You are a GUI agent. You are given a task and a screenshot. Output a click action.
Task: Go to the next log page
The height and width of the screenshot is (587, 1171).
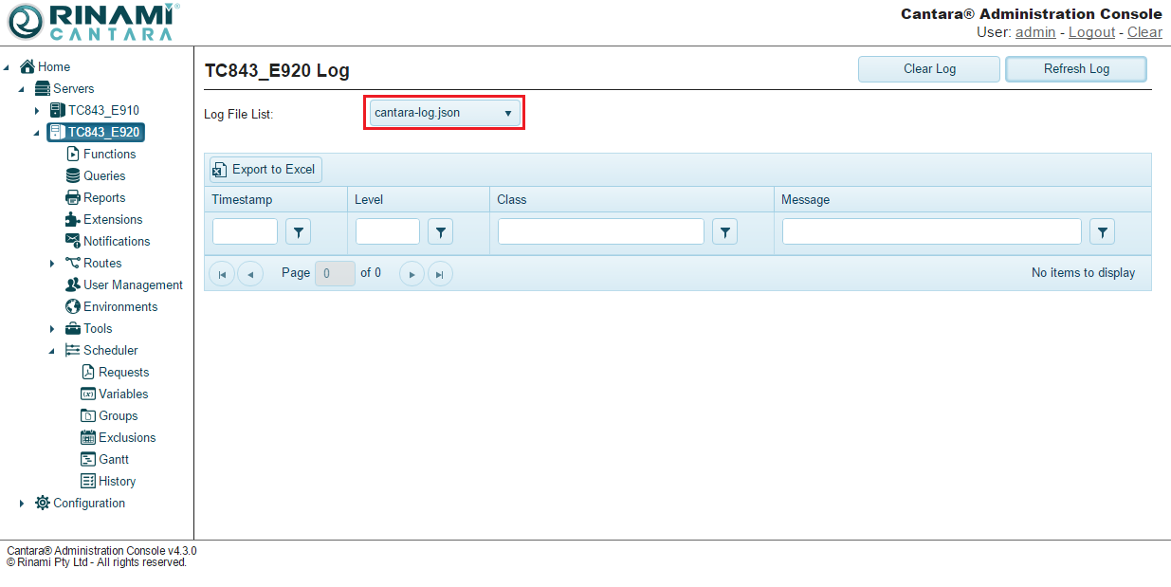[x=412, y=274]
